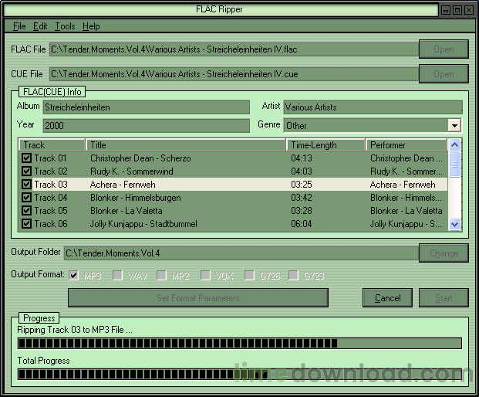Image resolution: width=479 pixels, height=397 pixels.
Task: Sort by Time-Length column header
Action: click(x=326, y=144)
